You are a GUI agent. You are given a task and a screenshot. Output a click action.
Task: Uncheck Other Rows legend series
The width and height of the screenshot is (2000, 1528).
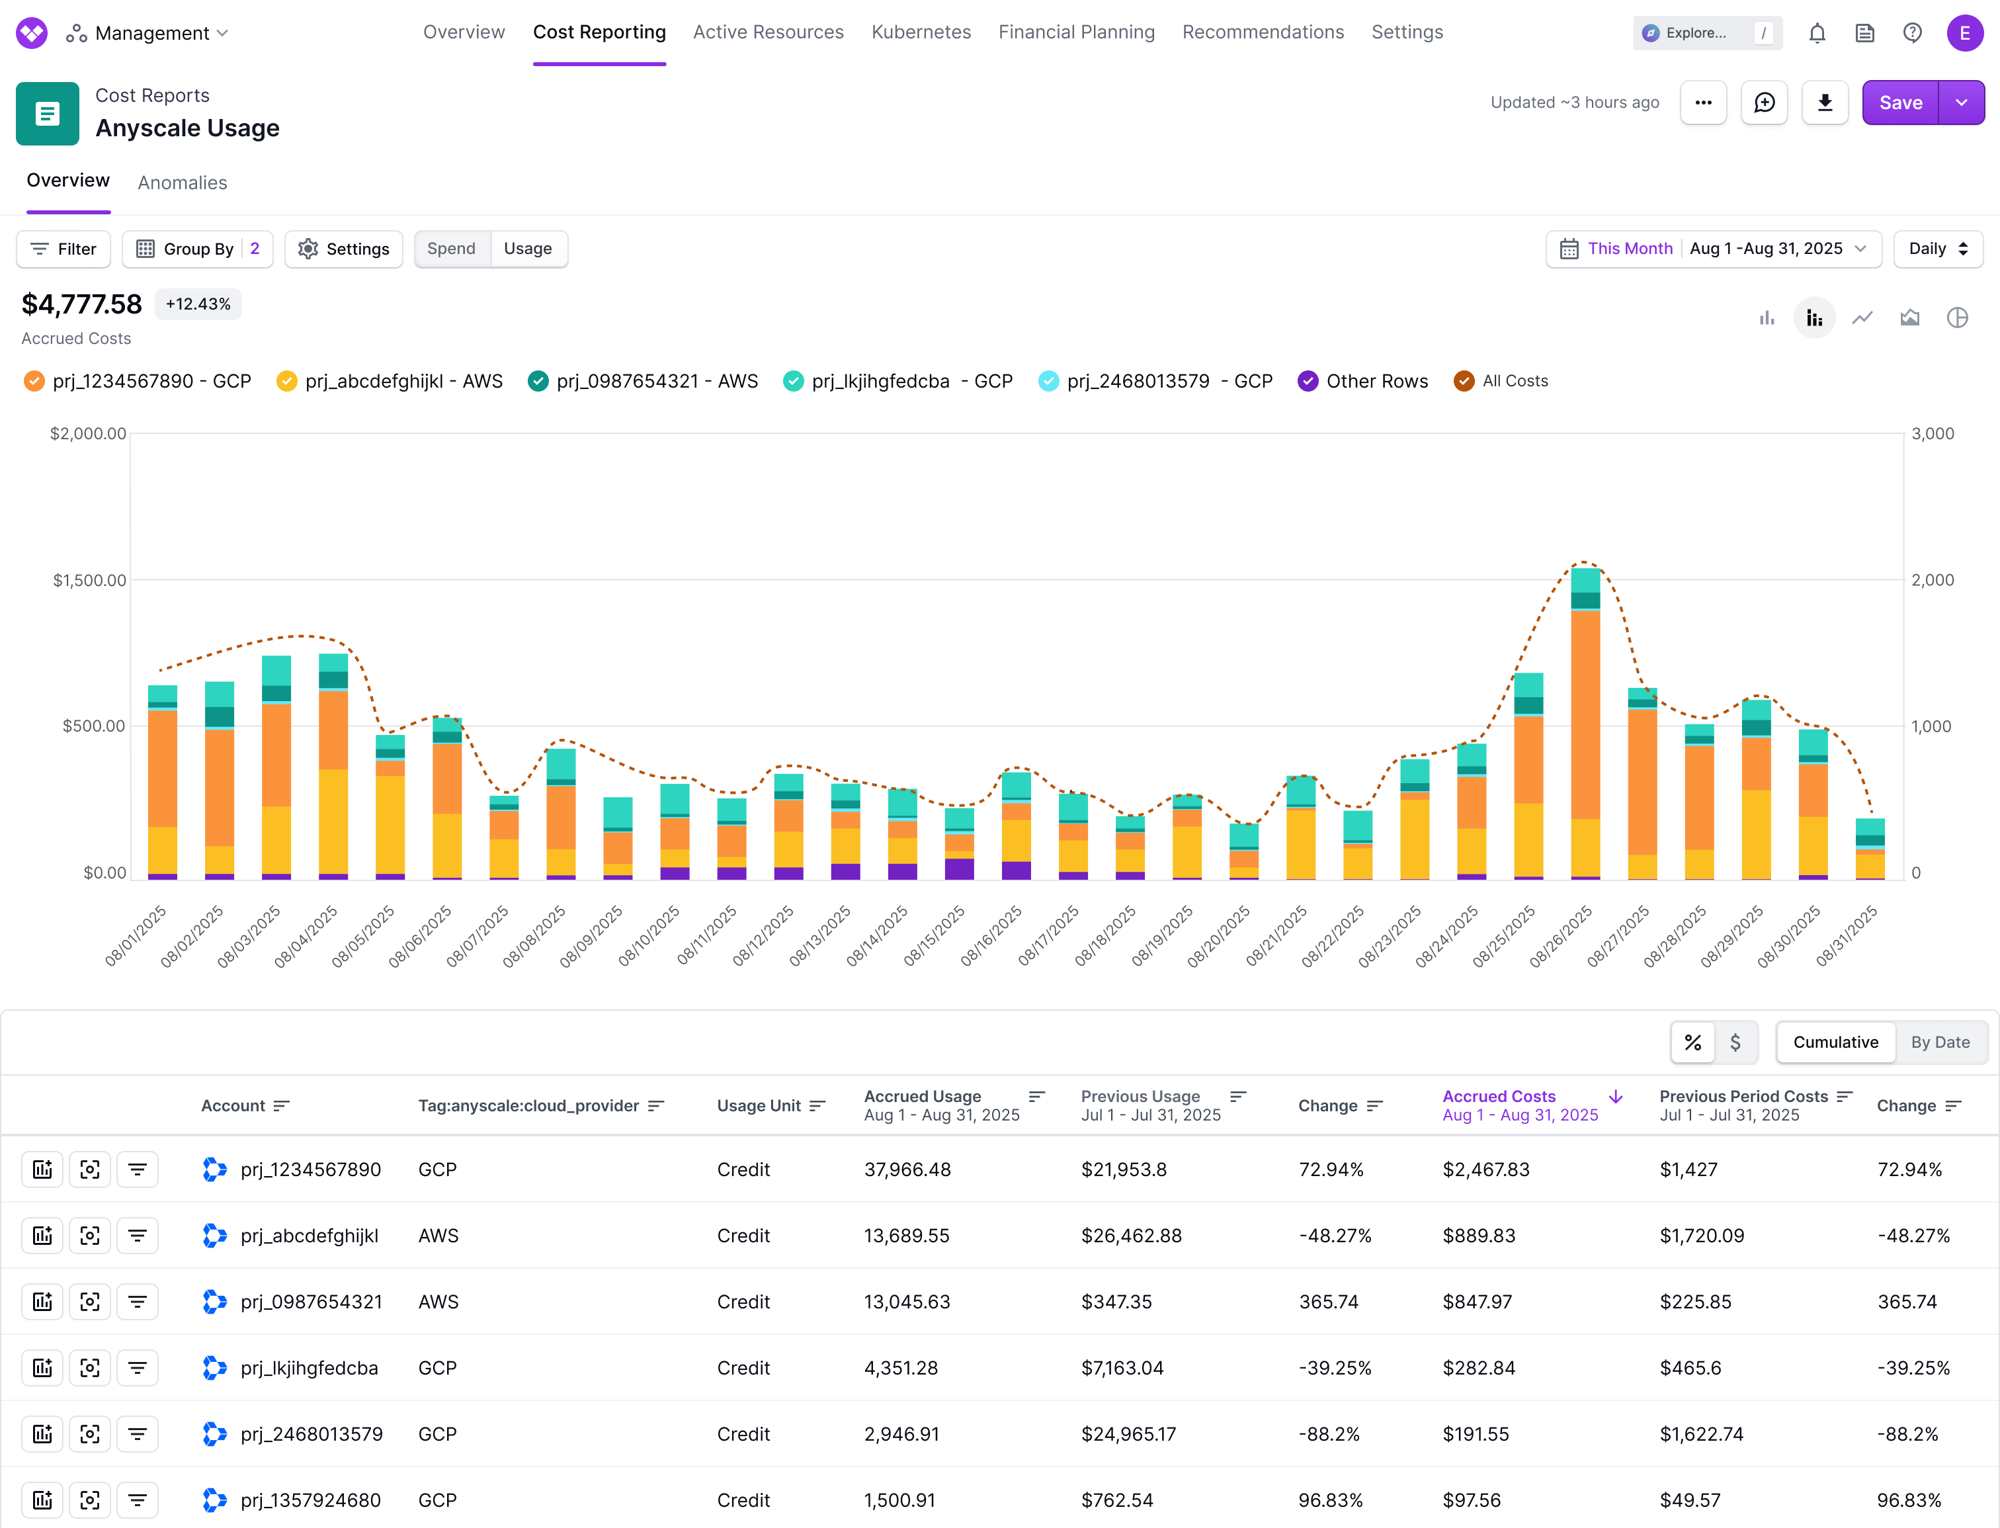pyautogui.click(x=1307, y=381)
